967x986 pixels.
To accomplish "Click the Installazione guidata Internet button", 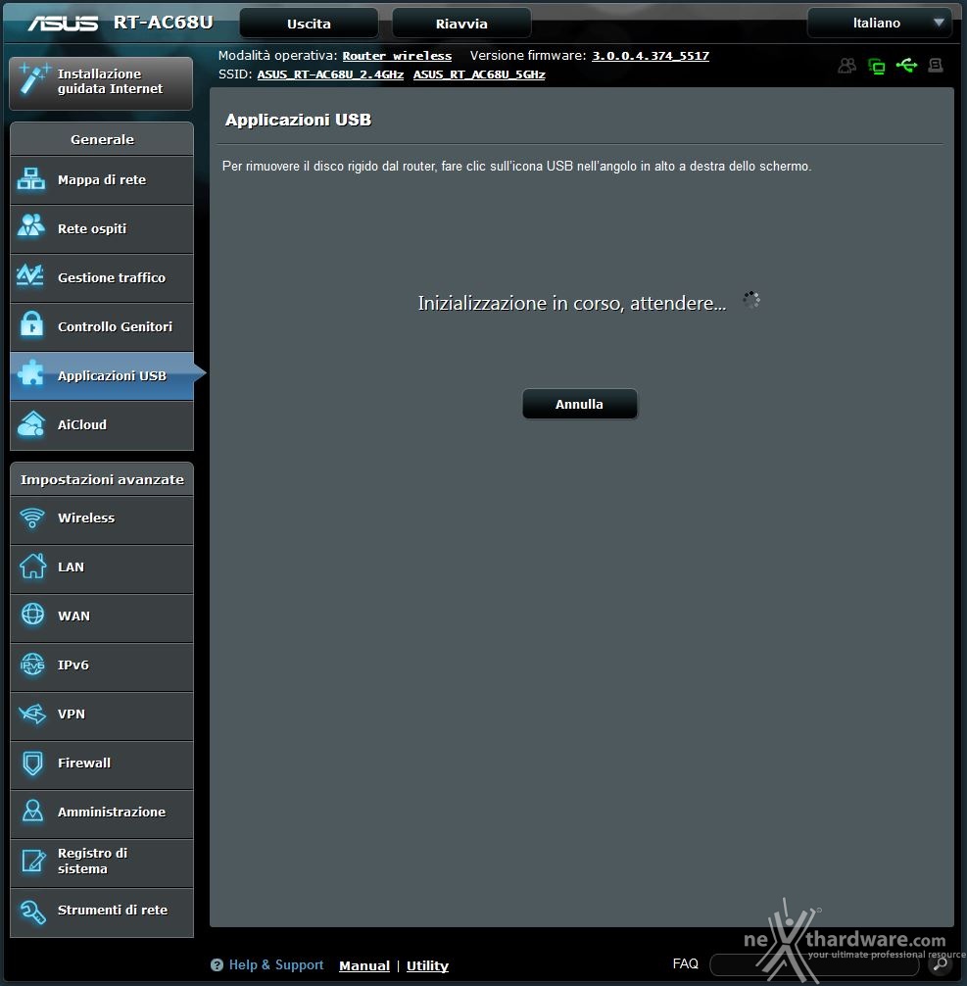I will click(x=101, y=82).
